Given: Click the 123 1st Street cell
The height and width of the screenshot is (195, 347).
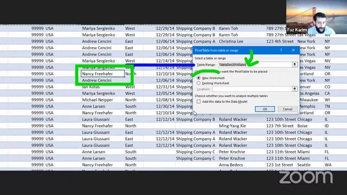Looking at the screenshot, I should pyautogui.click(x=280, y=165).
